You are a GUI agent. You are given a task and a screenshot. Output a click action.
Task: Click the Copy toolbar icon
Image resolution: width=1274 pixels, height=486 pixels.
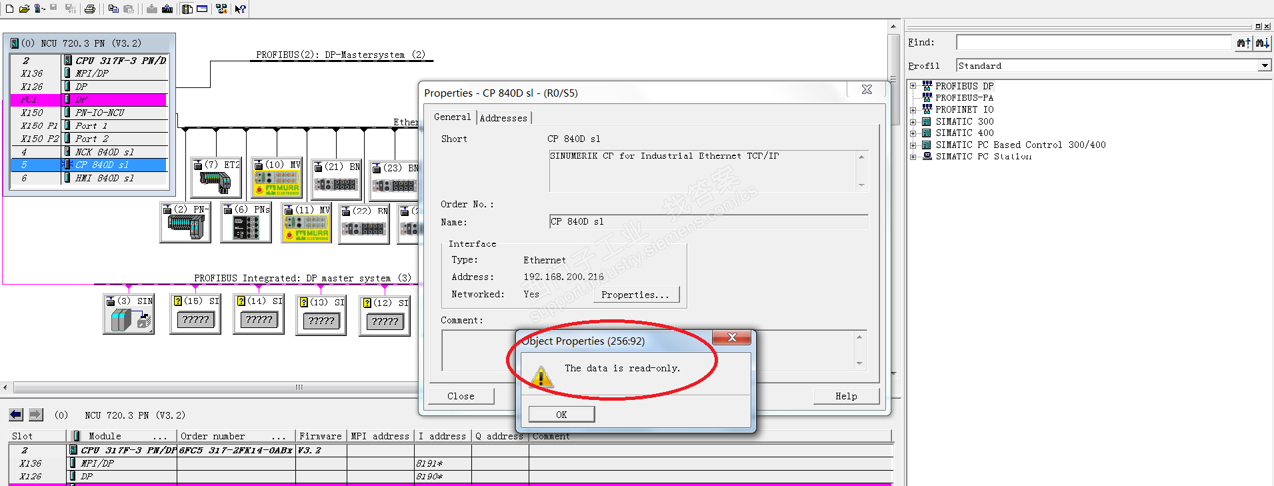113,9
